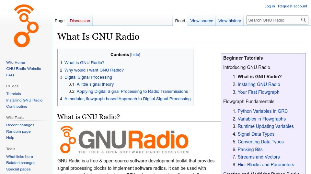Screen dimensions: 311x174
Task: Click the Log in link
Action: pos(270,6)
